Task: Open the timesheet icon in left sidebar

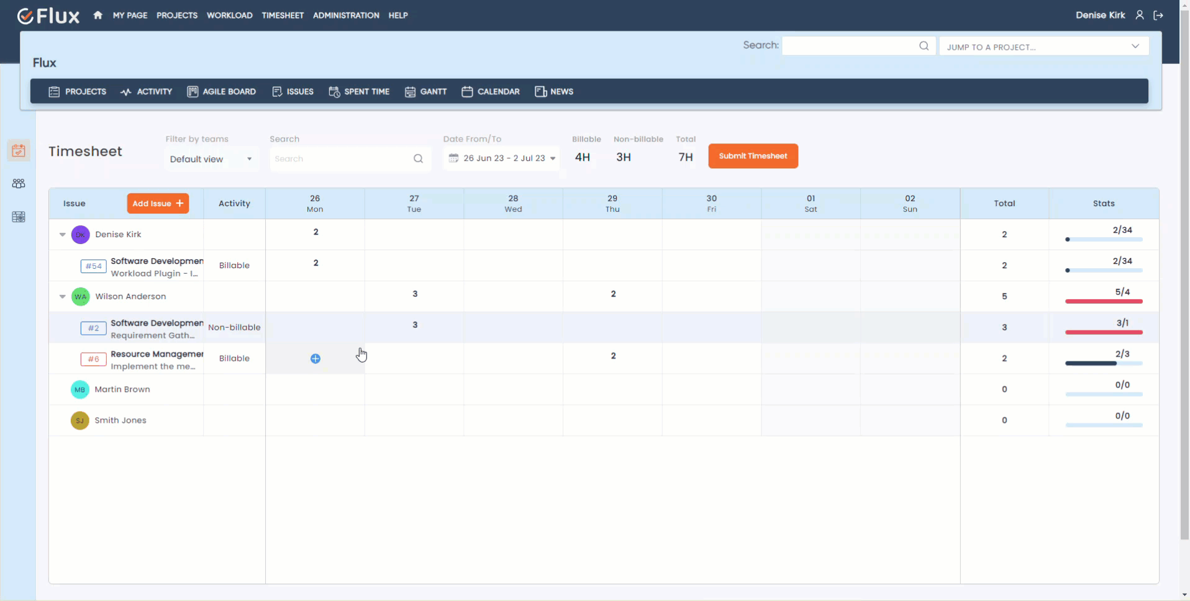Action: point(19,150)
